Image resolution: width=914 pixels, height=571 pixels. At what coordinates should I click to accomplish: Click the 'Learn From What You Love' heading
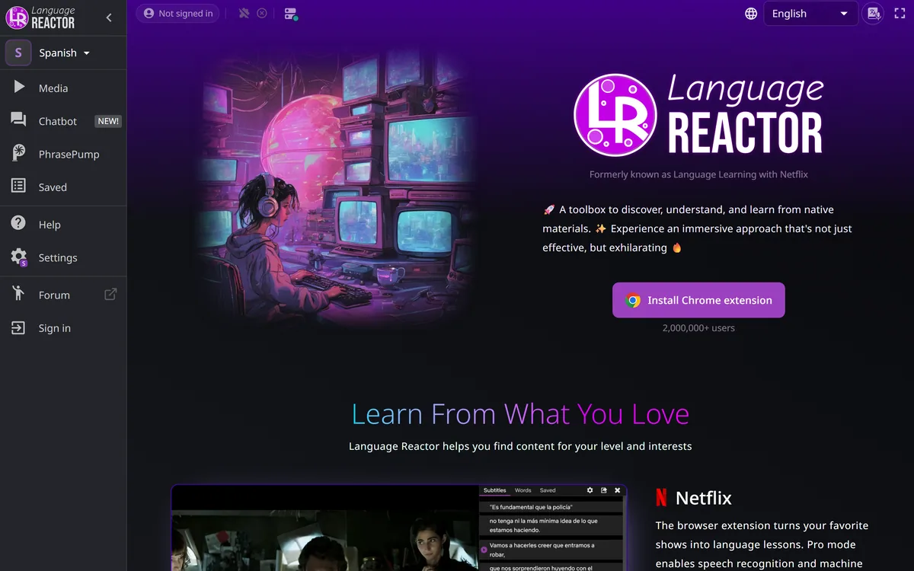[520, 414]
